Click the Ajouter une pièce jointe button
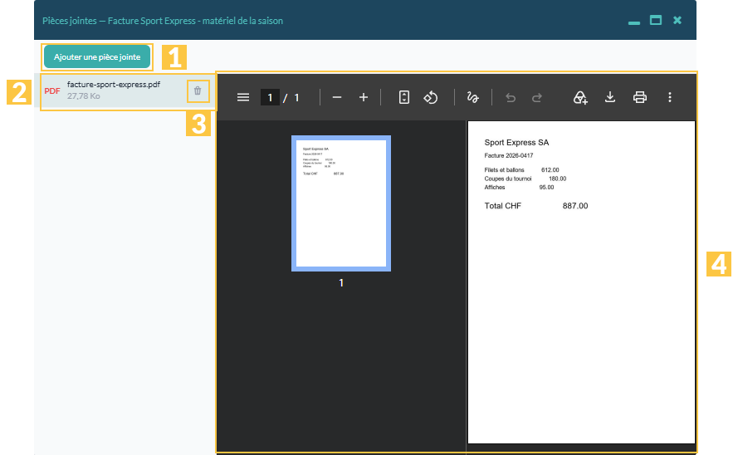738x455 pixels. pos(97,57)
